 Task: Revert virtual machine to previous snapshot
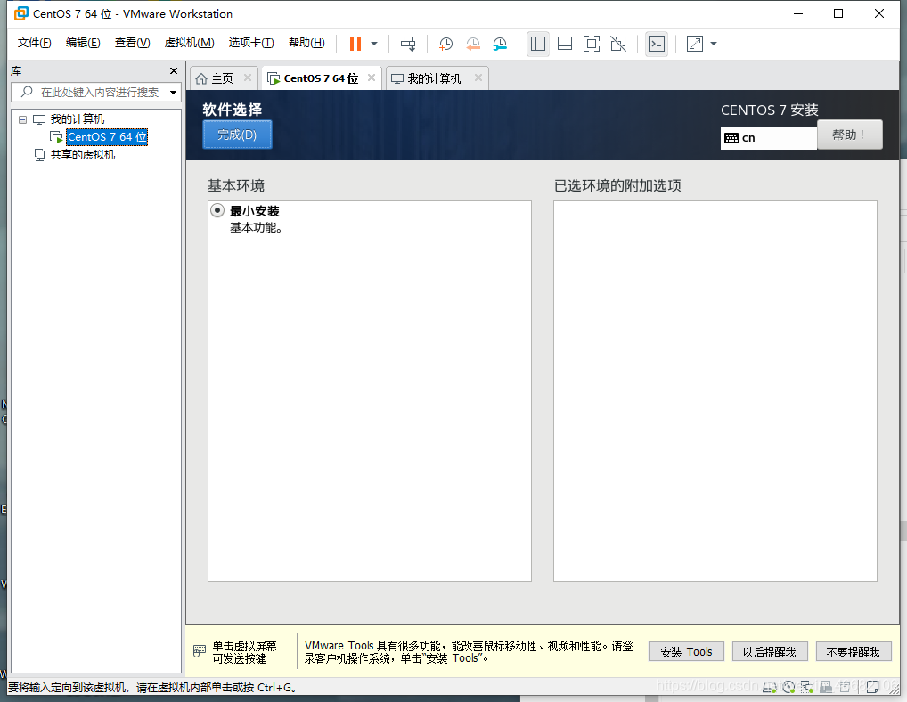[472, 44]
